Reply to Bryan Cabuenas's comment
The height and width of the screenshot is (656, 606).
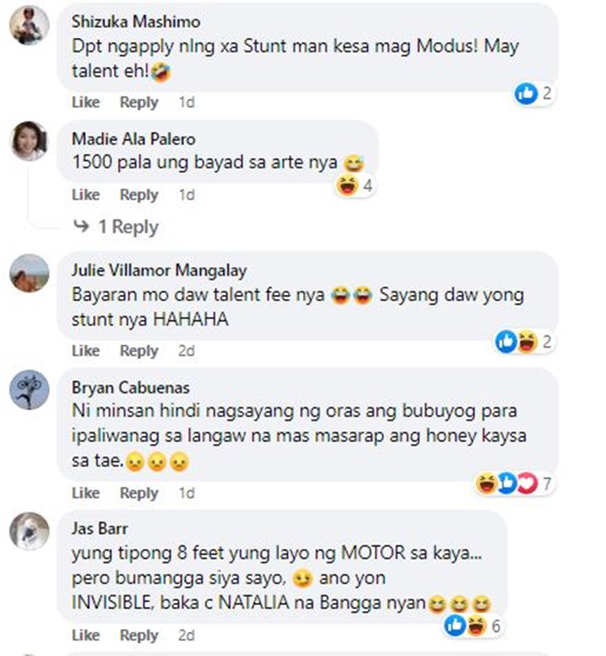139,493
